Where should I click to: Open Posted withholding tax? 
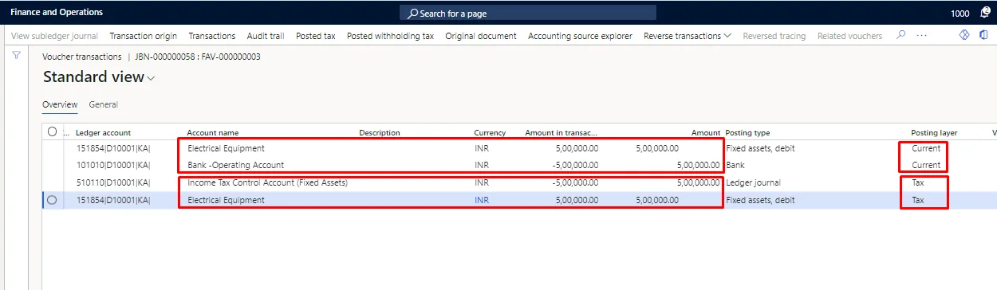tap(390, 36)
